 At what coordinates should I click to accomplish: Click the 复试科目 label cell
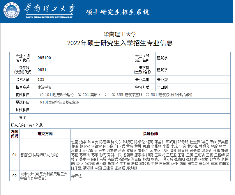point(23,102)
